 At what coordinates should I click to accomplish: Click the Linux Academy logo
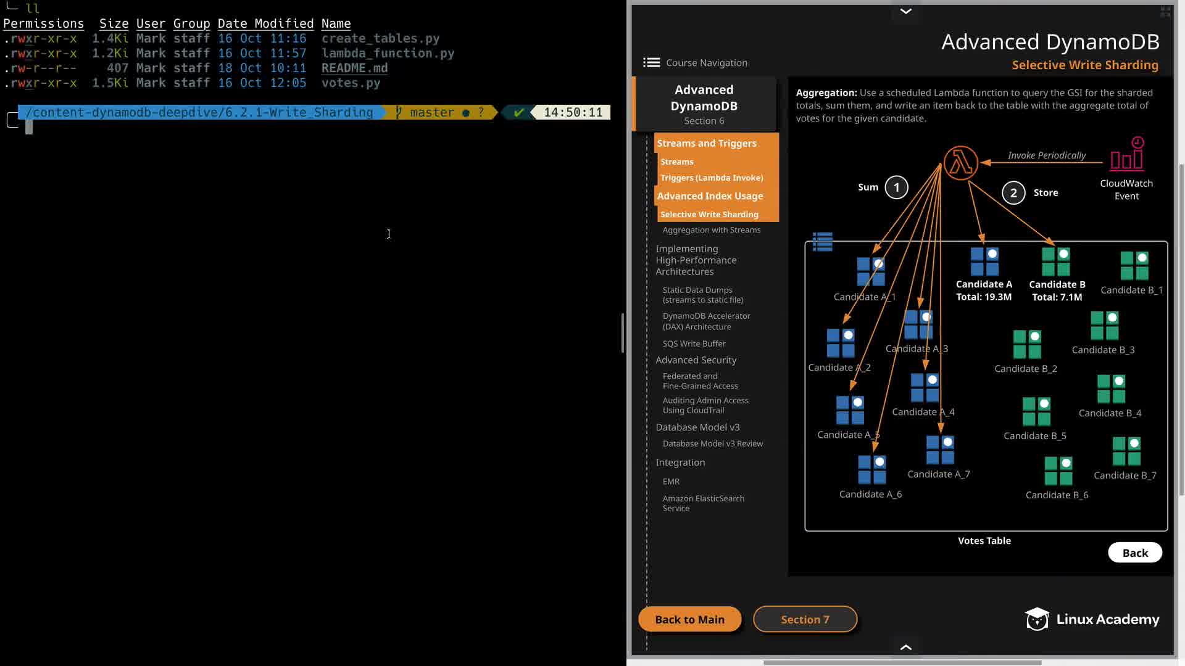coord(1092,619)
